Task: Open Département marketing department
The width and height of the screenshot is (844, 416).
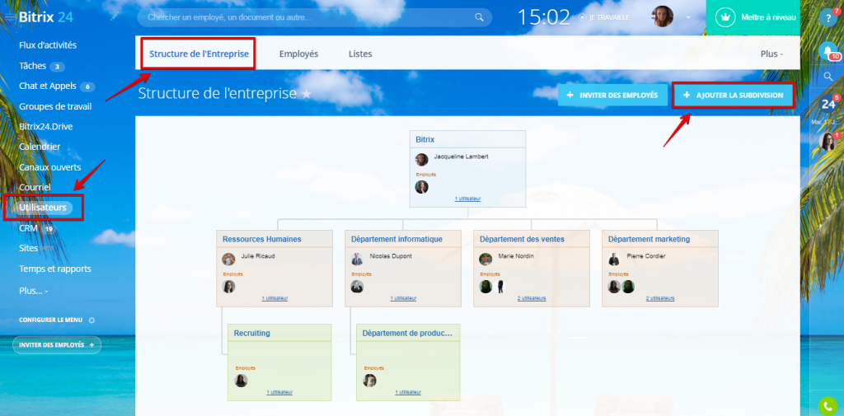Action: click(x=649, y=239)
